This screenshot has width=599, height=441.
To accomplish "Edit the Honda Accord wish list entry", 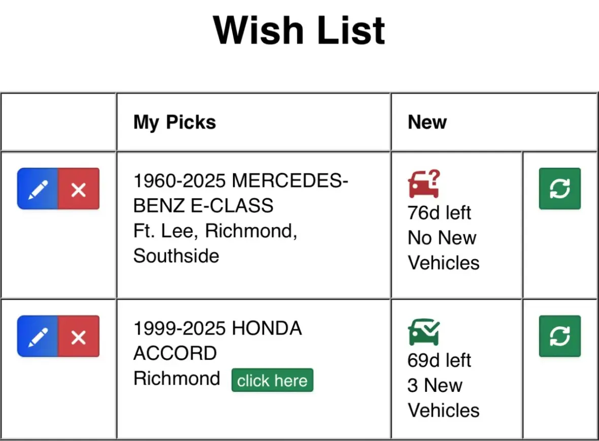I will coord(38,337).
